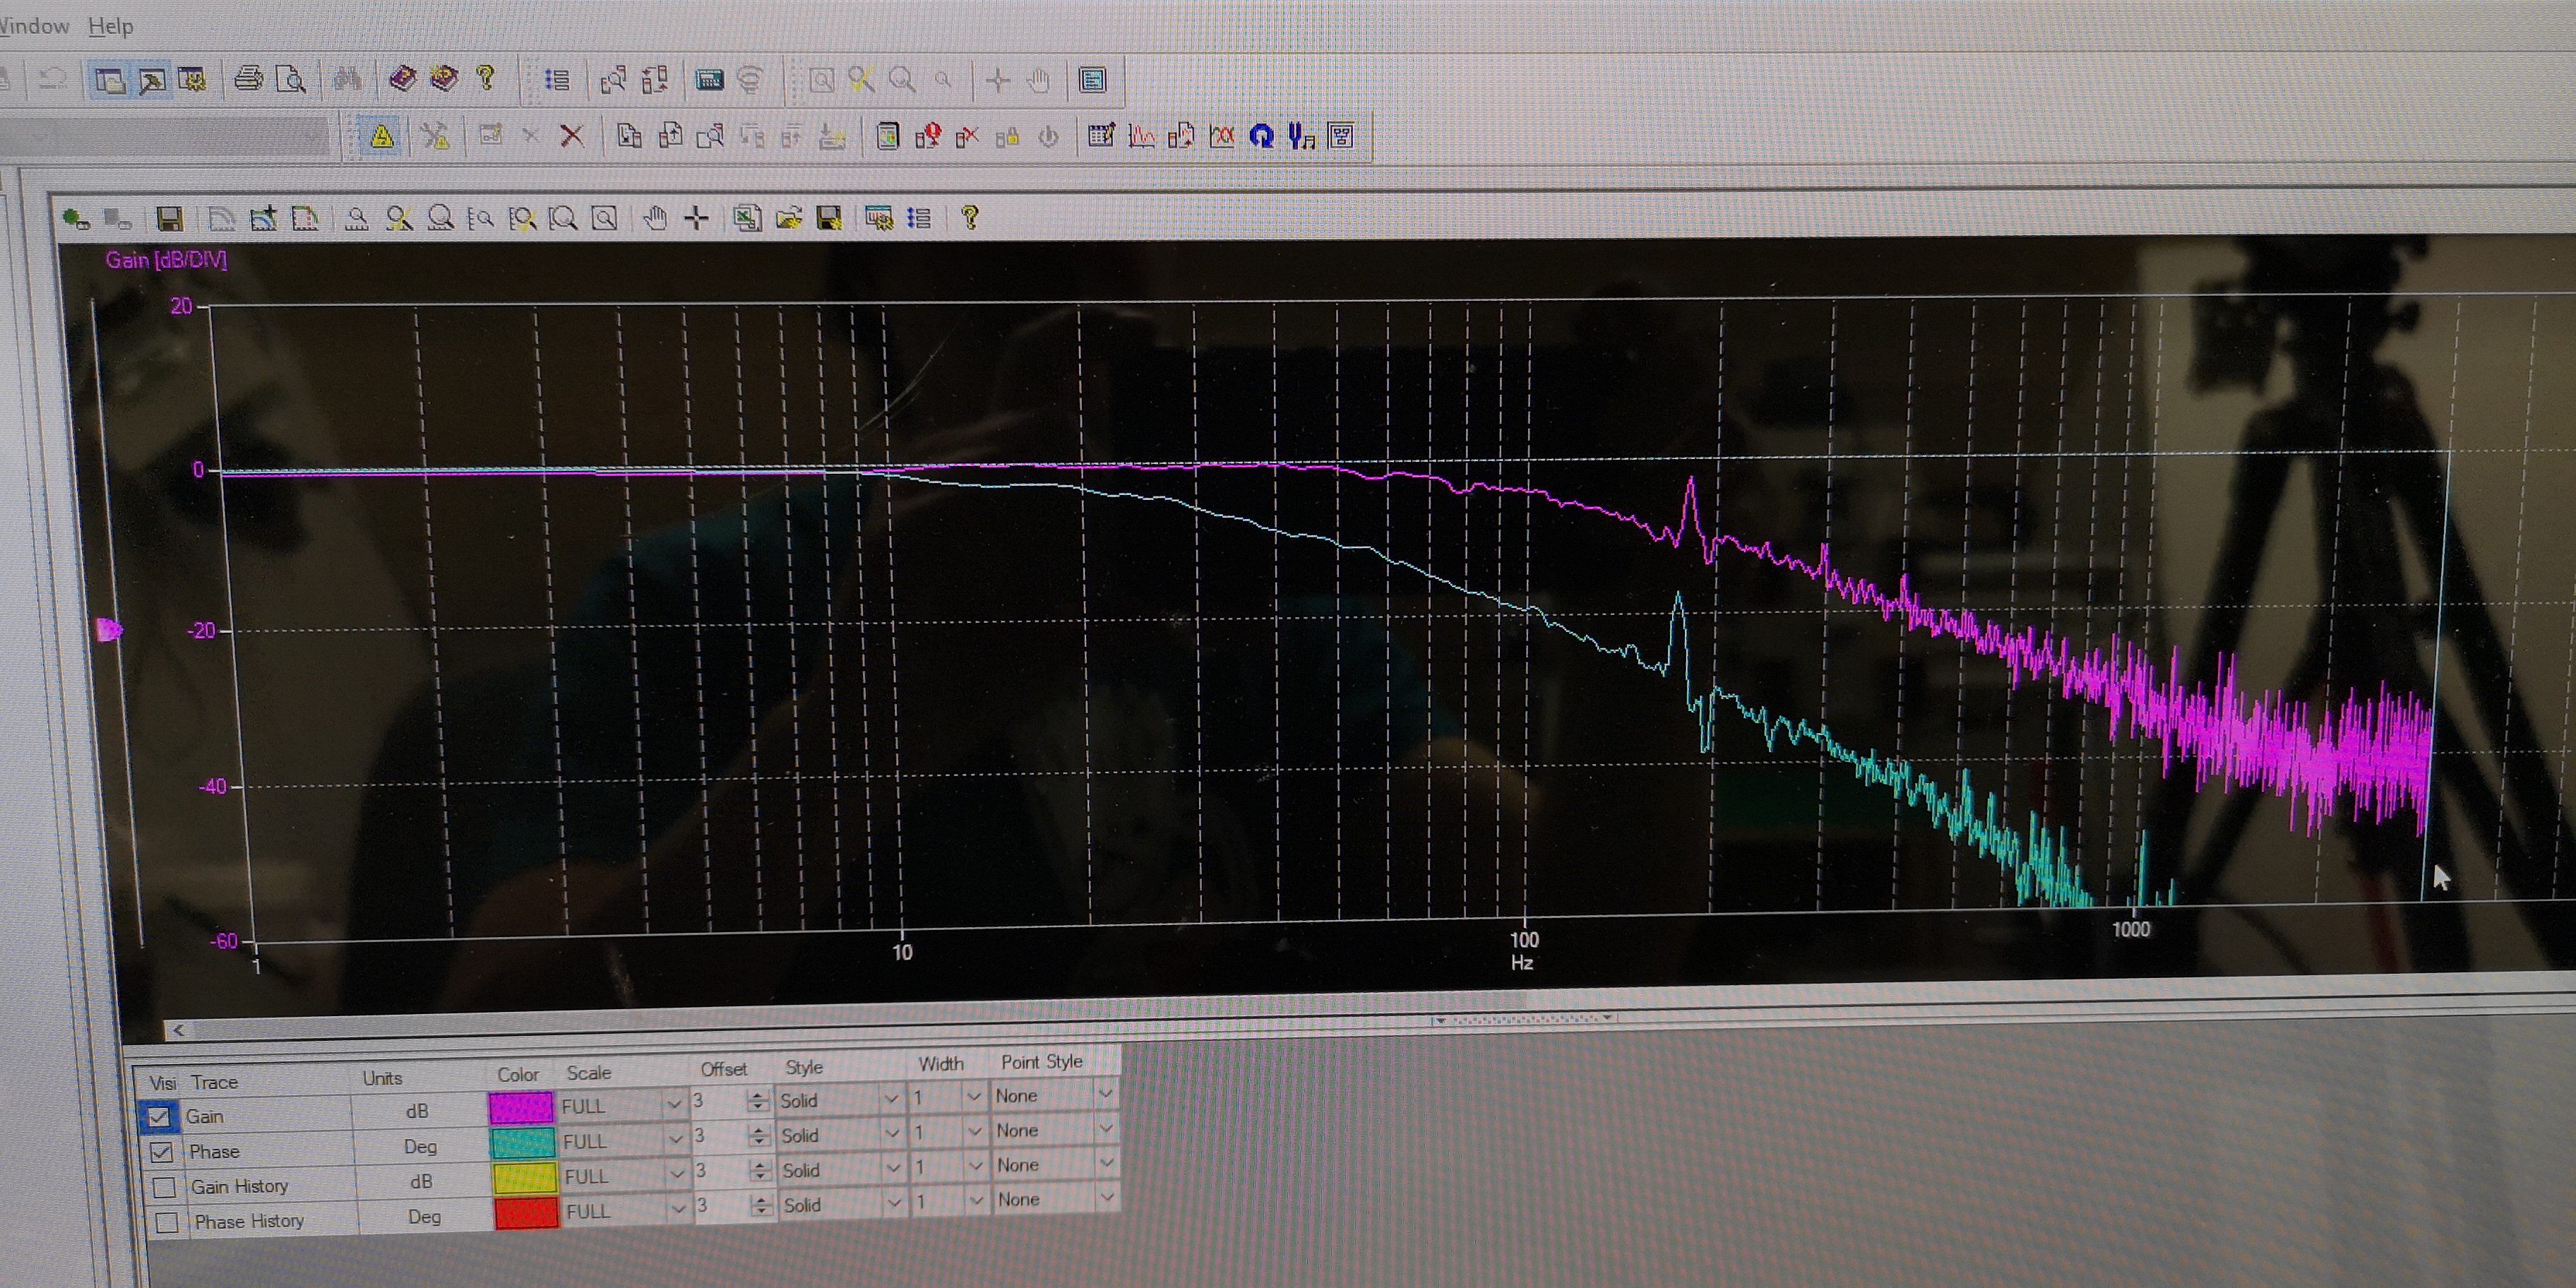Open Gain History Point Style None dropdown

pyautogui.click(x=1106, y=1163)
